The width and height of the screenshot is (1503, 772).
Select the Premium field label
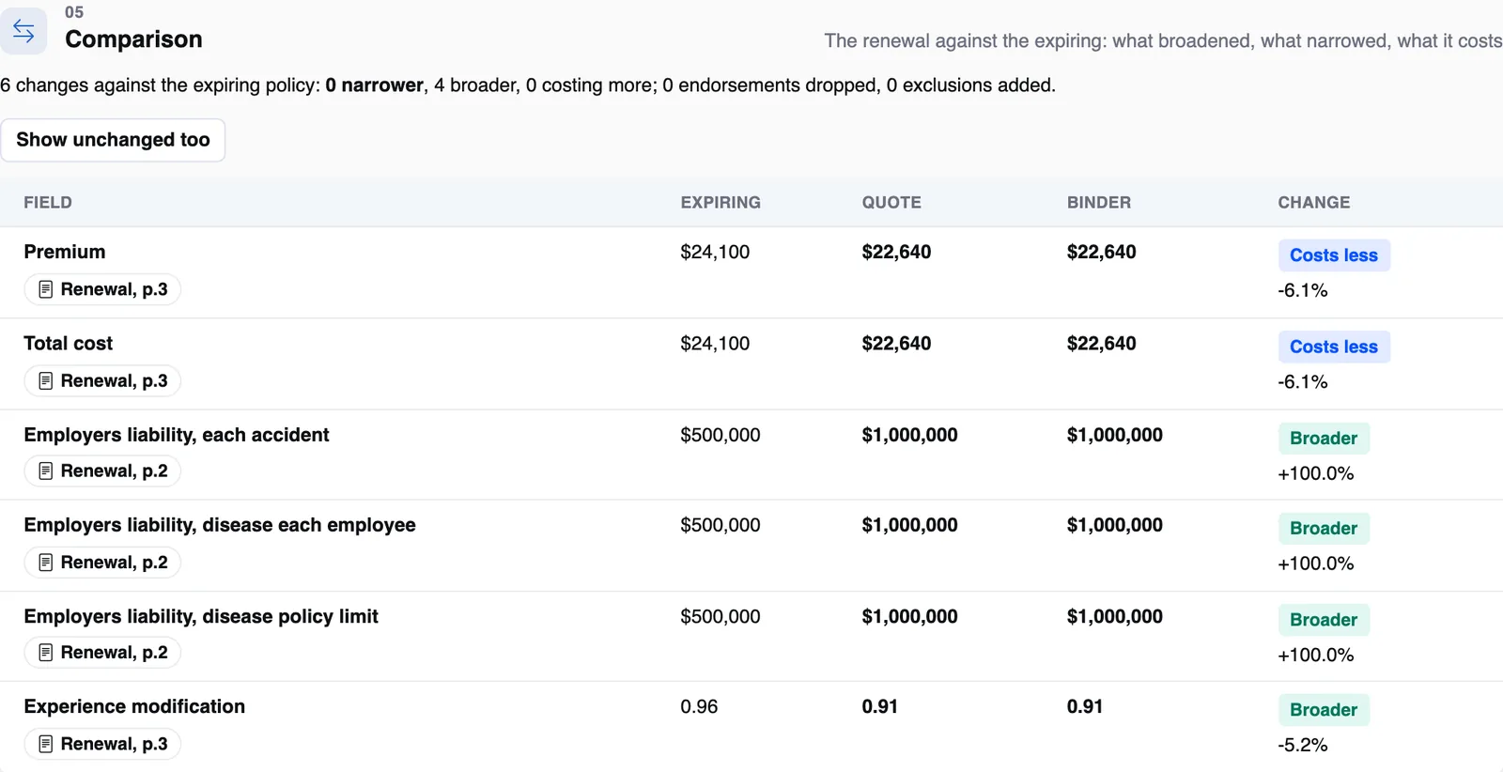(65, 252)
